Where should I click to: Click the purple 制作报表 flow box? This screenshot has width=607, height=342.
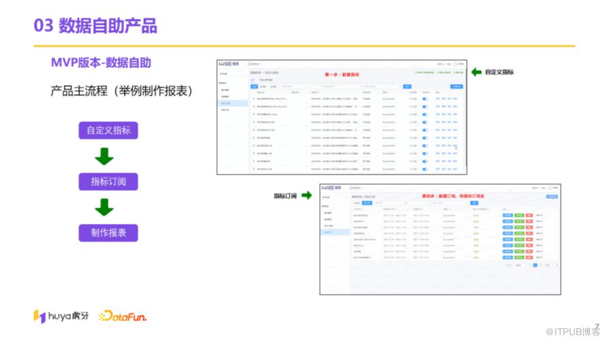tap(108, 233)
